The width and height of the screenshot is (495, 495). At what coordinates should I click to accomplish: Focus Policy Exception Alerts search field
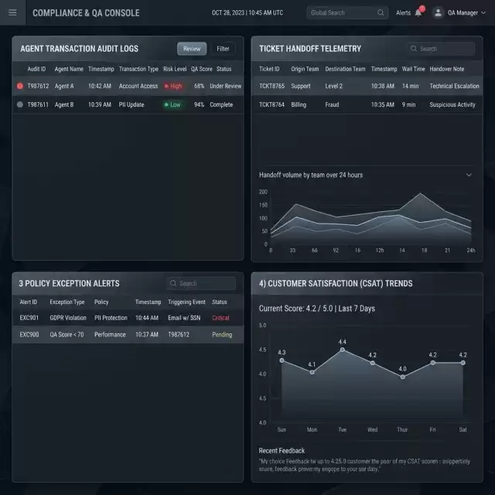click(201, 283)
